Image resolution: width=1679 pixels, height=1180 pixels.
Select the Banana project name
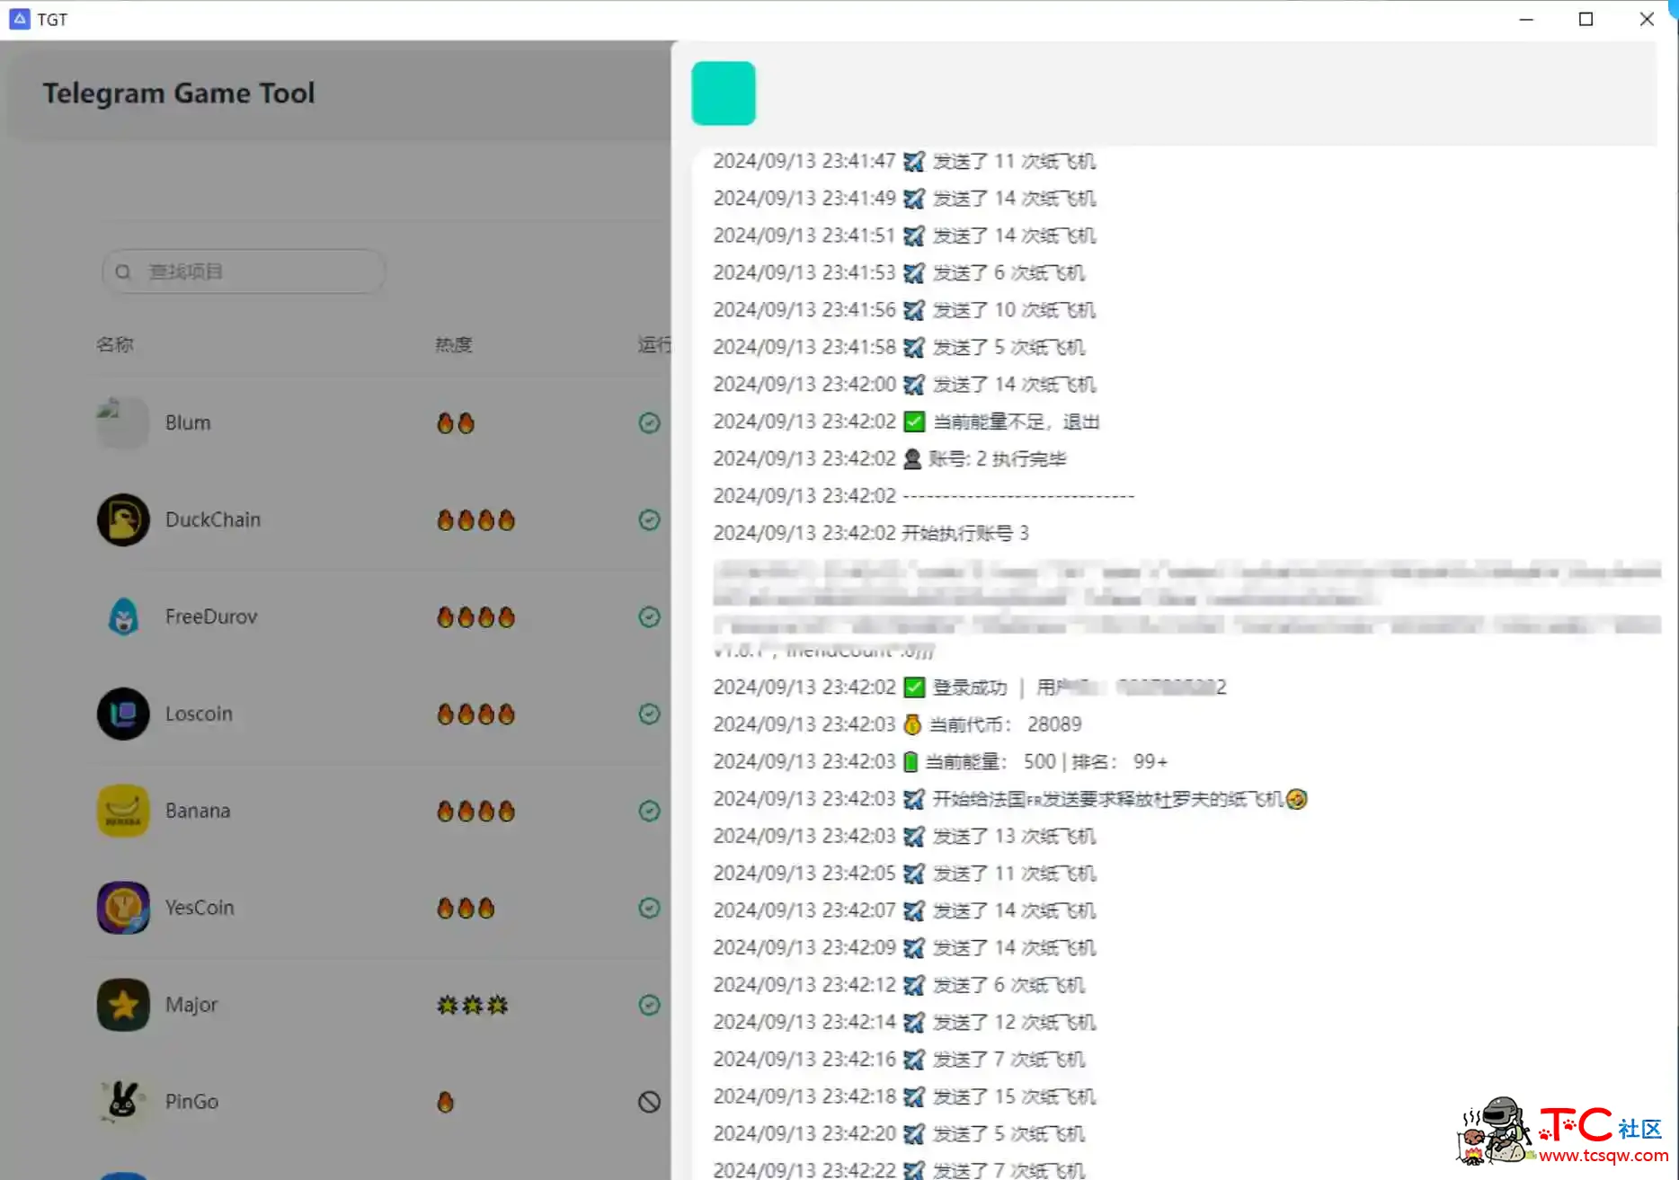coord(198,811)
